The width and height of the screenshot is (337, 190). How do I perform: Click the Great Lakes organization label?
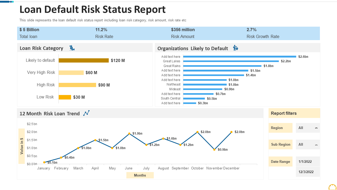pyautogui.click(x=172, y=61)
